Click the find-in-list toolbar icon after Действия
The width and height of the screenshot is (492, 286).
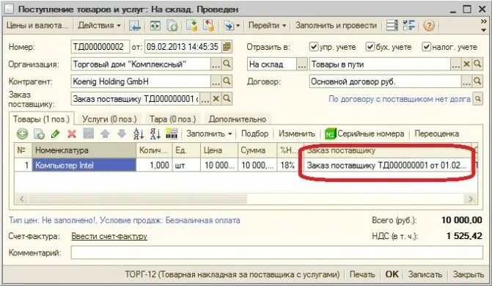click(x=135, y=26)
